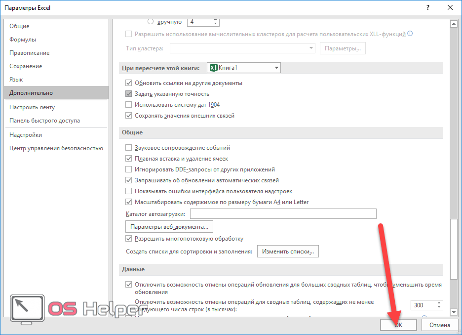Screen dimensions: 462x335
Task: Click the Каталог автозагрузки input field
Action: pos(283,214)
